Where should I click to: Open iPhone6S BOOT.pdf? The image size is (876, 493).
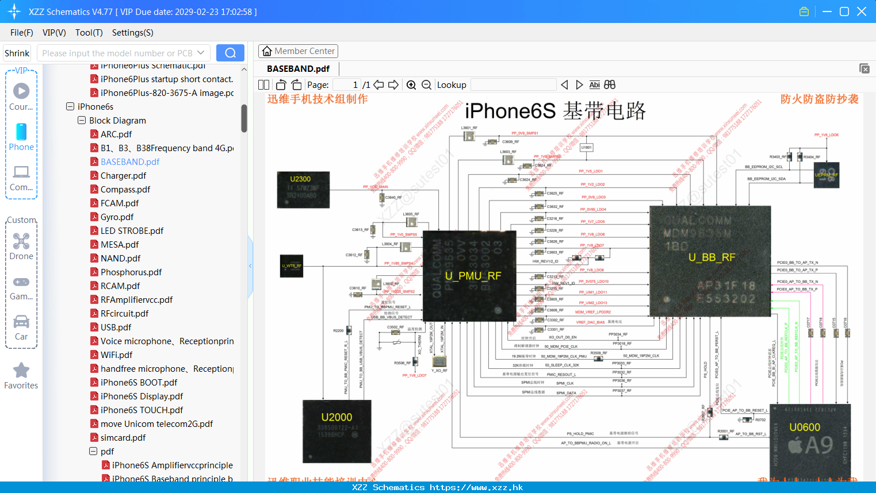(139, 382)
